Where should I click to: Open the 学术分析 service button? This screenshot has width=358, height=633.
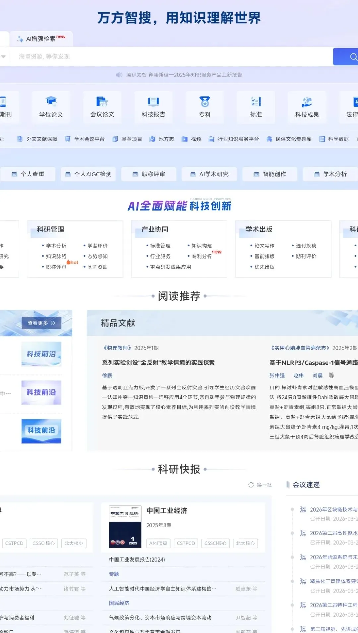click(330, 174)
